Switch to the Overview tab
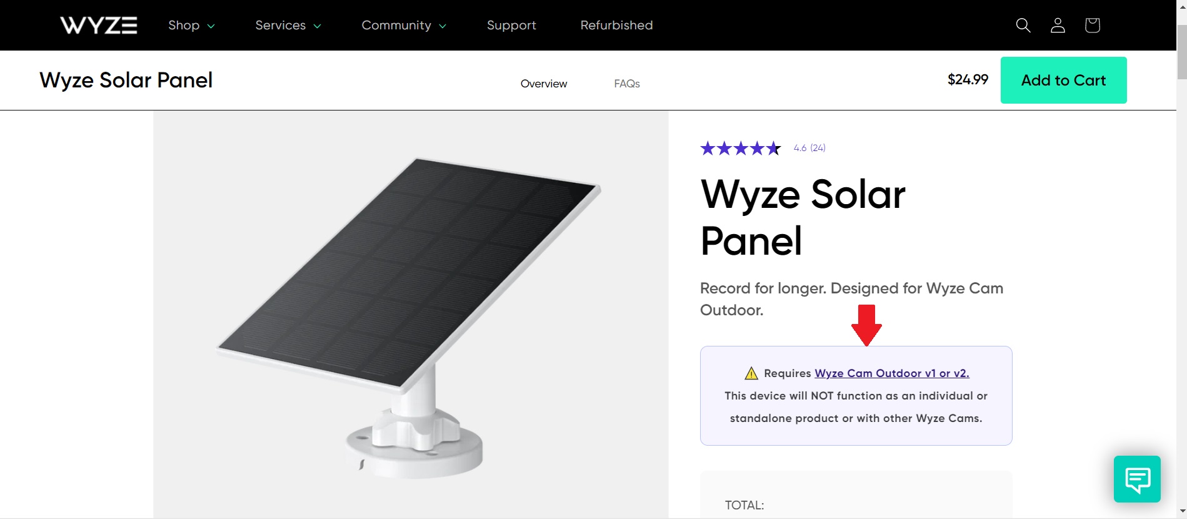 pos(544,84)
